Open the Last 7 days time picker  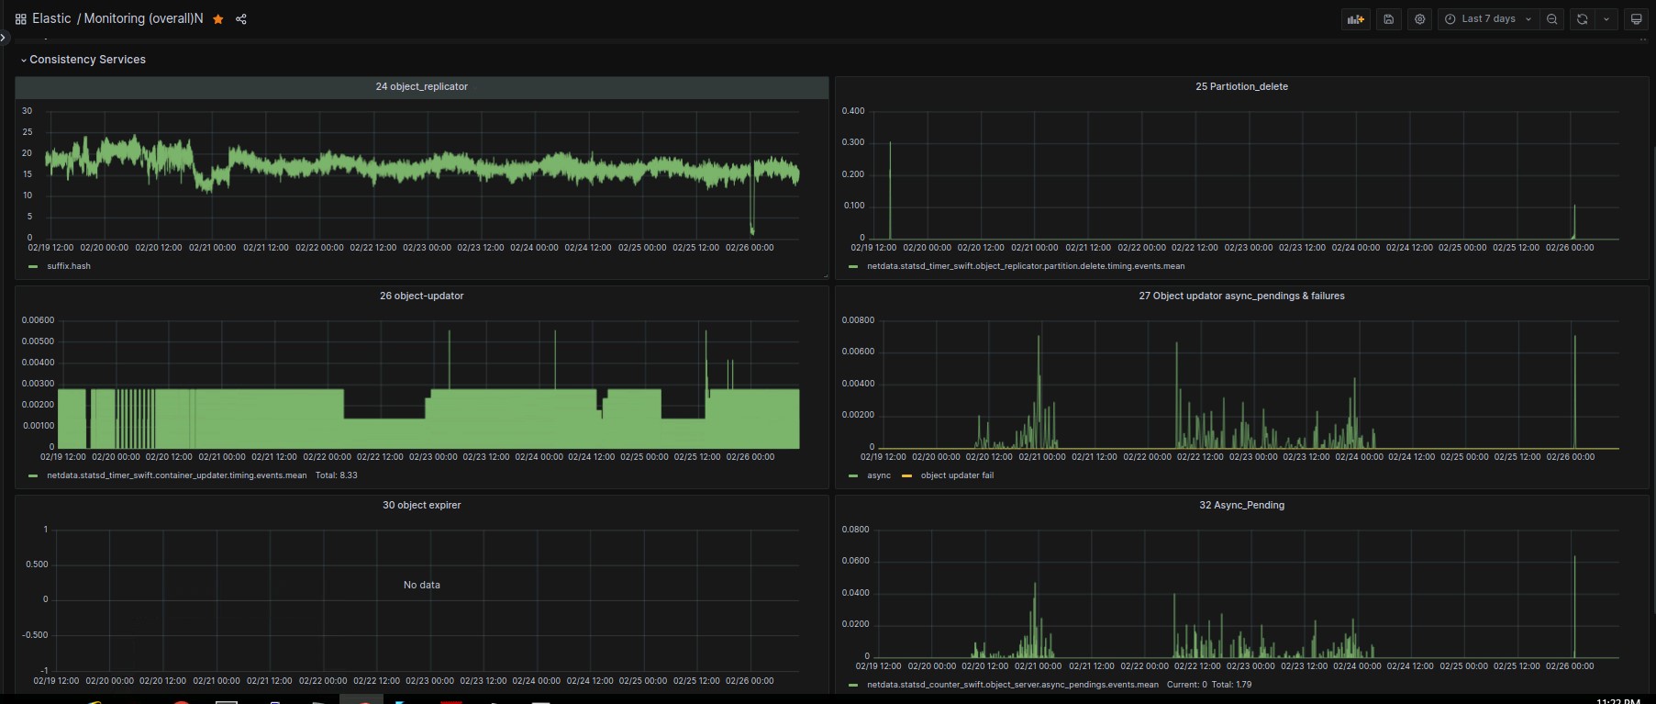pyautogui.click(x=1487, y=19)
